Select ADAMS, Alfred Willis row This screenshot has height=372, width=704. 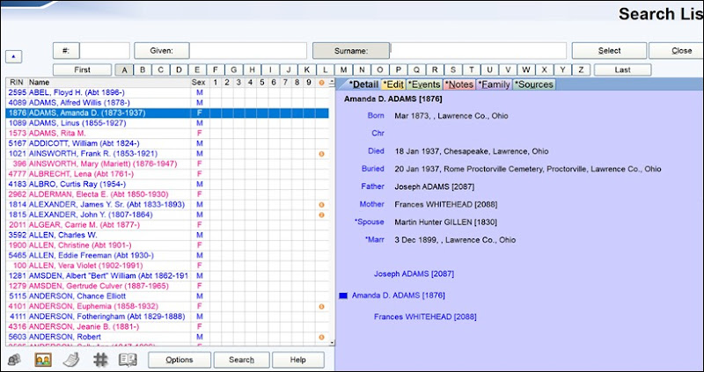(x=167, y=103)
